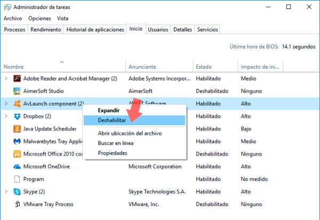Screen dimensions: 320x220
Task: Select the Java Update Scheduler entry
Action: [50, 129]
